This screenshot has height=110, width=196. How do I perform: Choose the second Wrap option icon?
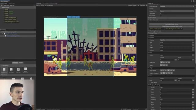click(164, 65)
